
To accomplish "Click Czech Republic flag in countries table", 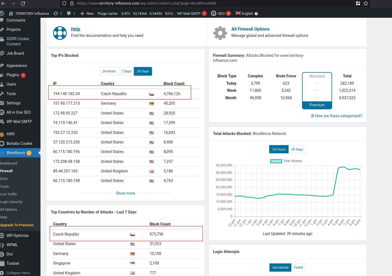I will pos(132,234).
